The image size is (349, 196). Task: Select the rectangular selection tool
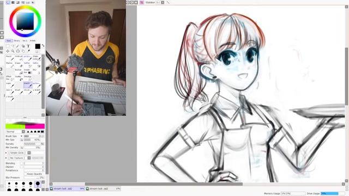click(x=8, y=46)
